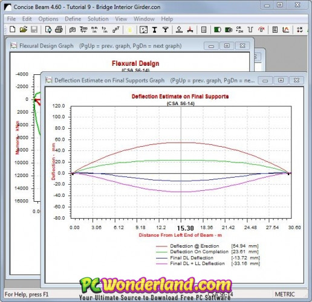The image size is (312, 302).
Task: Click the report sheet toolbar icon
Action: click(275, 30)
